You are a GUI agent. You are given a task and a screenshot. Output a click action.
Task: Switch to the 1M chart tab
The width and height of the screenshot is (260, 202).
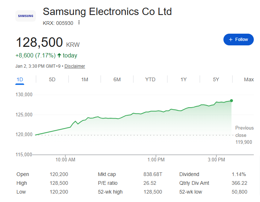click(84, 79)
